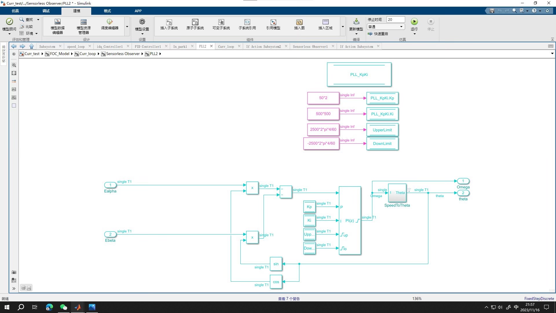Click the Fit to View icon in palette
Image resolution: width=556 pixels, height=313 pixels.
tap(14, 73)
